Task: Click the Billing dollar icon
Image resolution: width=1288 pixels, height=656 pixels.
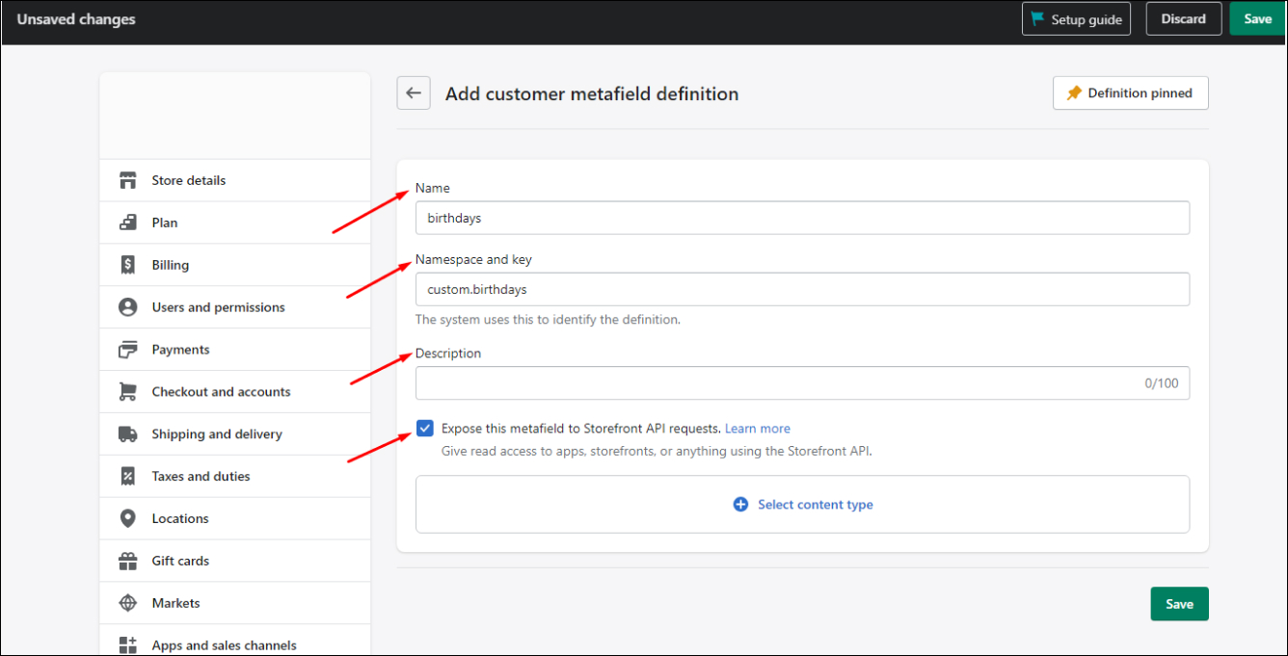Action: (x=127, y=265)
